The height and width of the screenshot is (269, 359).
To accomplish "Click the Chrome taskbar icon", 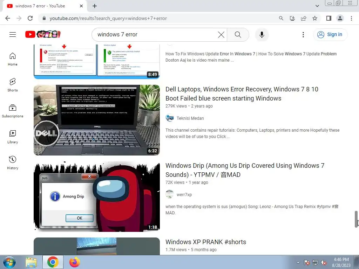I will (53, 262).
